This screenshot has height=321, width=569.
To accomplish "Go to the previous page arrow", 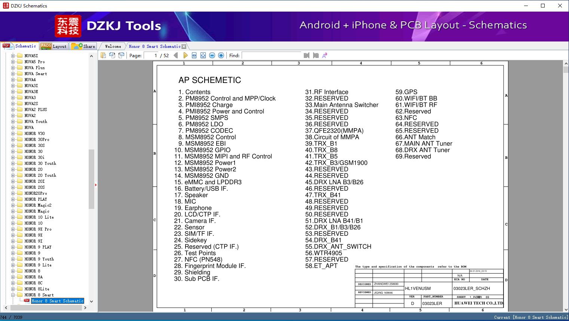I will [176, 55].
